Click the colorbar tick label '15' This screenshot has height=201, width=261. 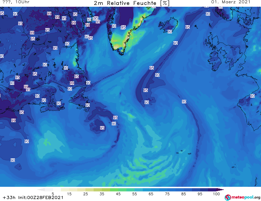pos(69,194)
